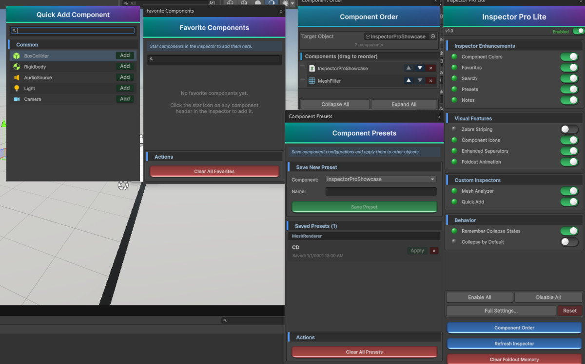Click Clear All Favorites

pyautogui.click(x=214, y=171)
